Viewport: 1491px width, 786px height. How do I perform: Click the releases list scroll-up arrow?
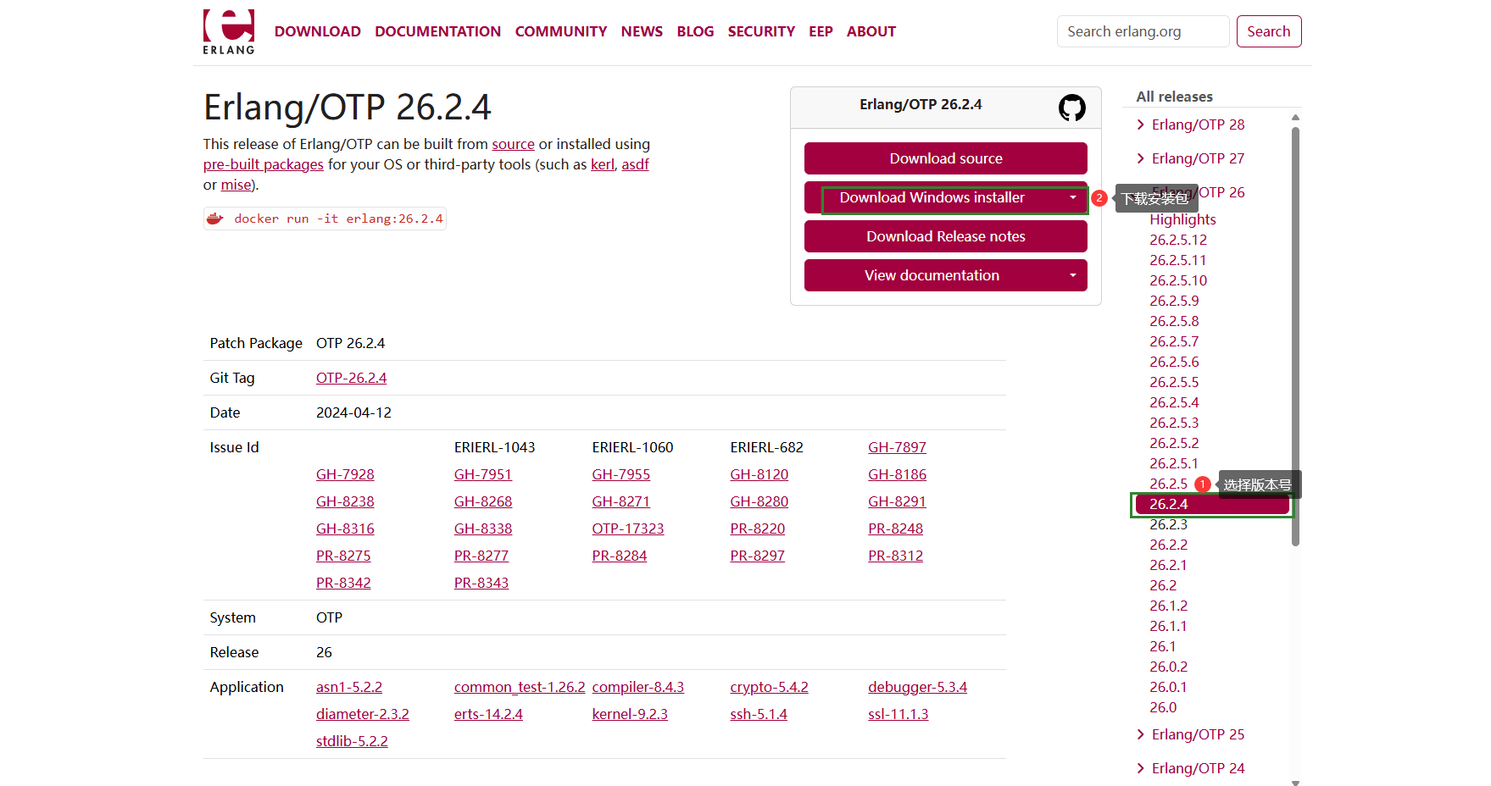click(1295, 118)
